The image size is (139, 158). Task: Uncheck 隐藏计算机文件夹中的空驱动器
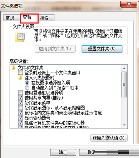(x=21, y=123)
